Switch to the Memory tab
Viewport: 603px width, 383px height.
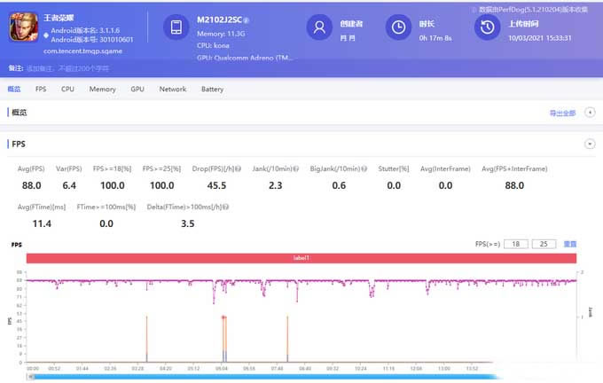click(102, 90)
